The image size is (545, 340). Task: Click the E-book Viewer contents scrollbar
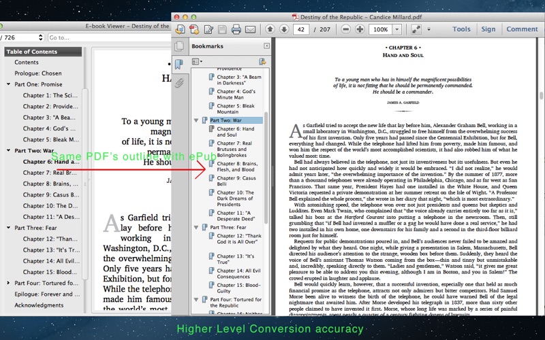coord(84,184)
